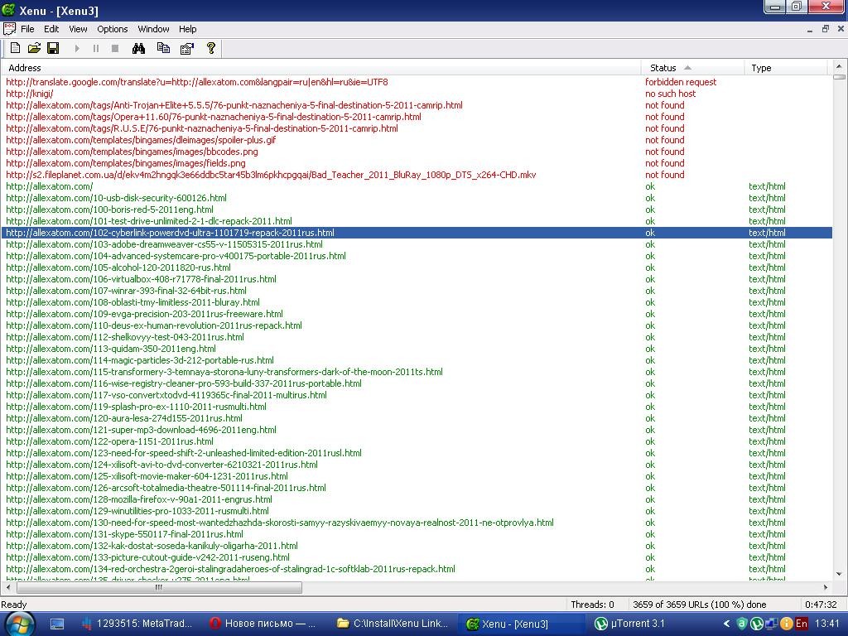Click the horizontal scrollbar right arrow
The width and height of the screenshot is (848, 636).
point(826,587)
